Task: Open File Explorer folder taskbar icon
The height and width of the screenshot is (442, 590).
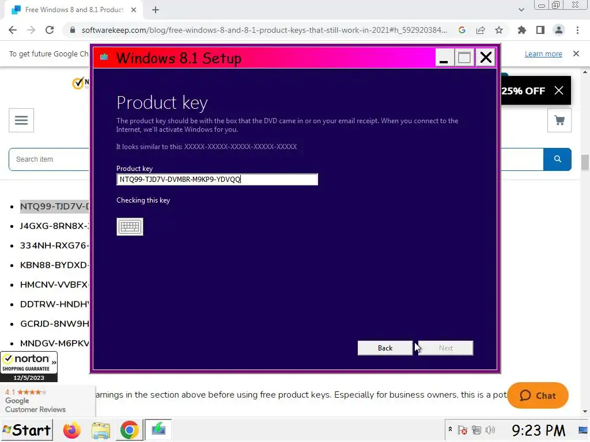Action: (100, 430)
